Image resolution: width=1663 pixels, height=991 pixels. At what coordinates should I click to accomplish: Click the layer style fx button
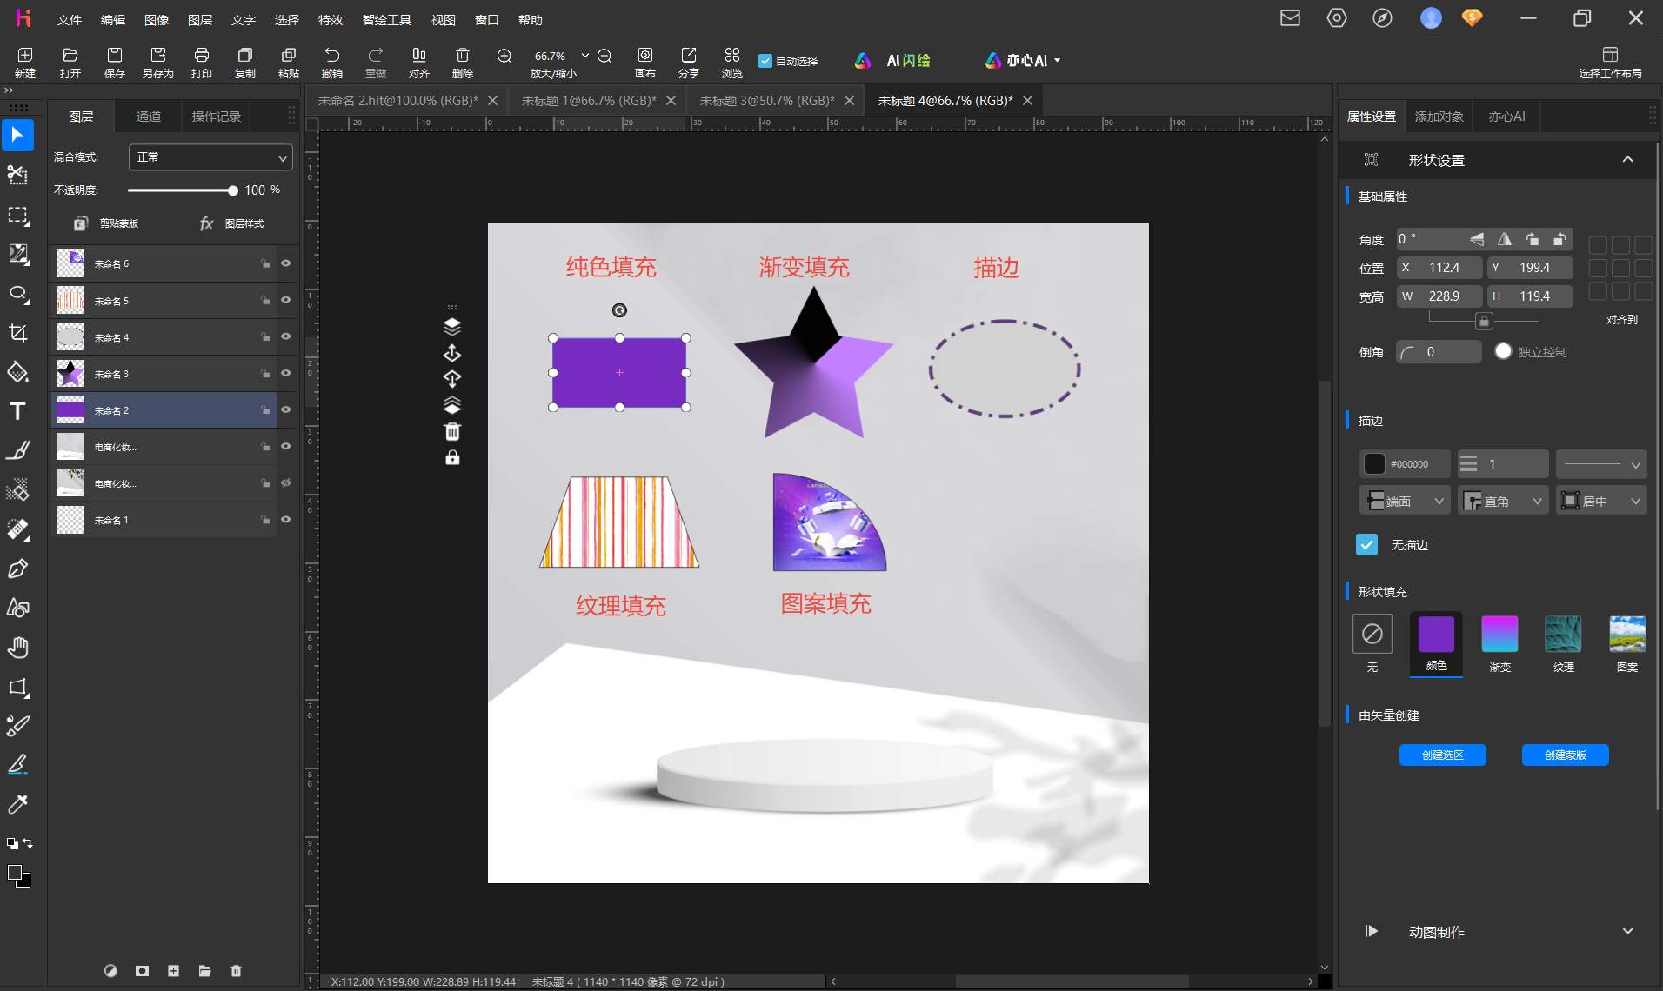pyautogui.click(x=231, y=223)
